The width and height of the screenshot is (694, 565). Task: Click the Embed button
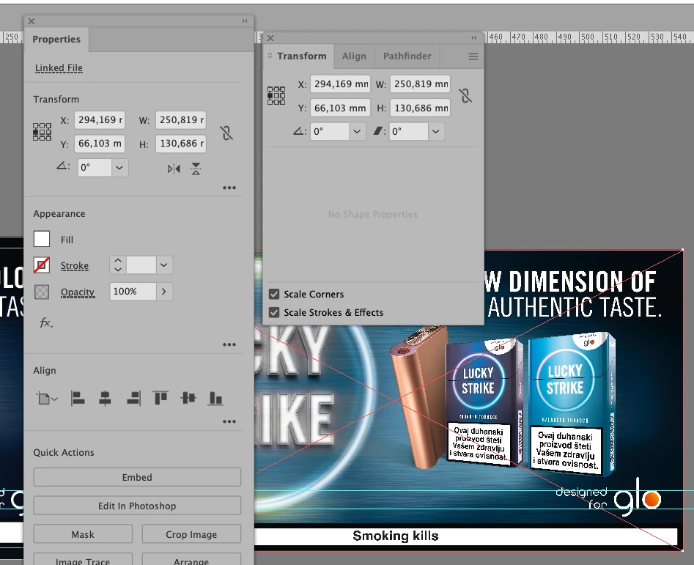(137, 477)
